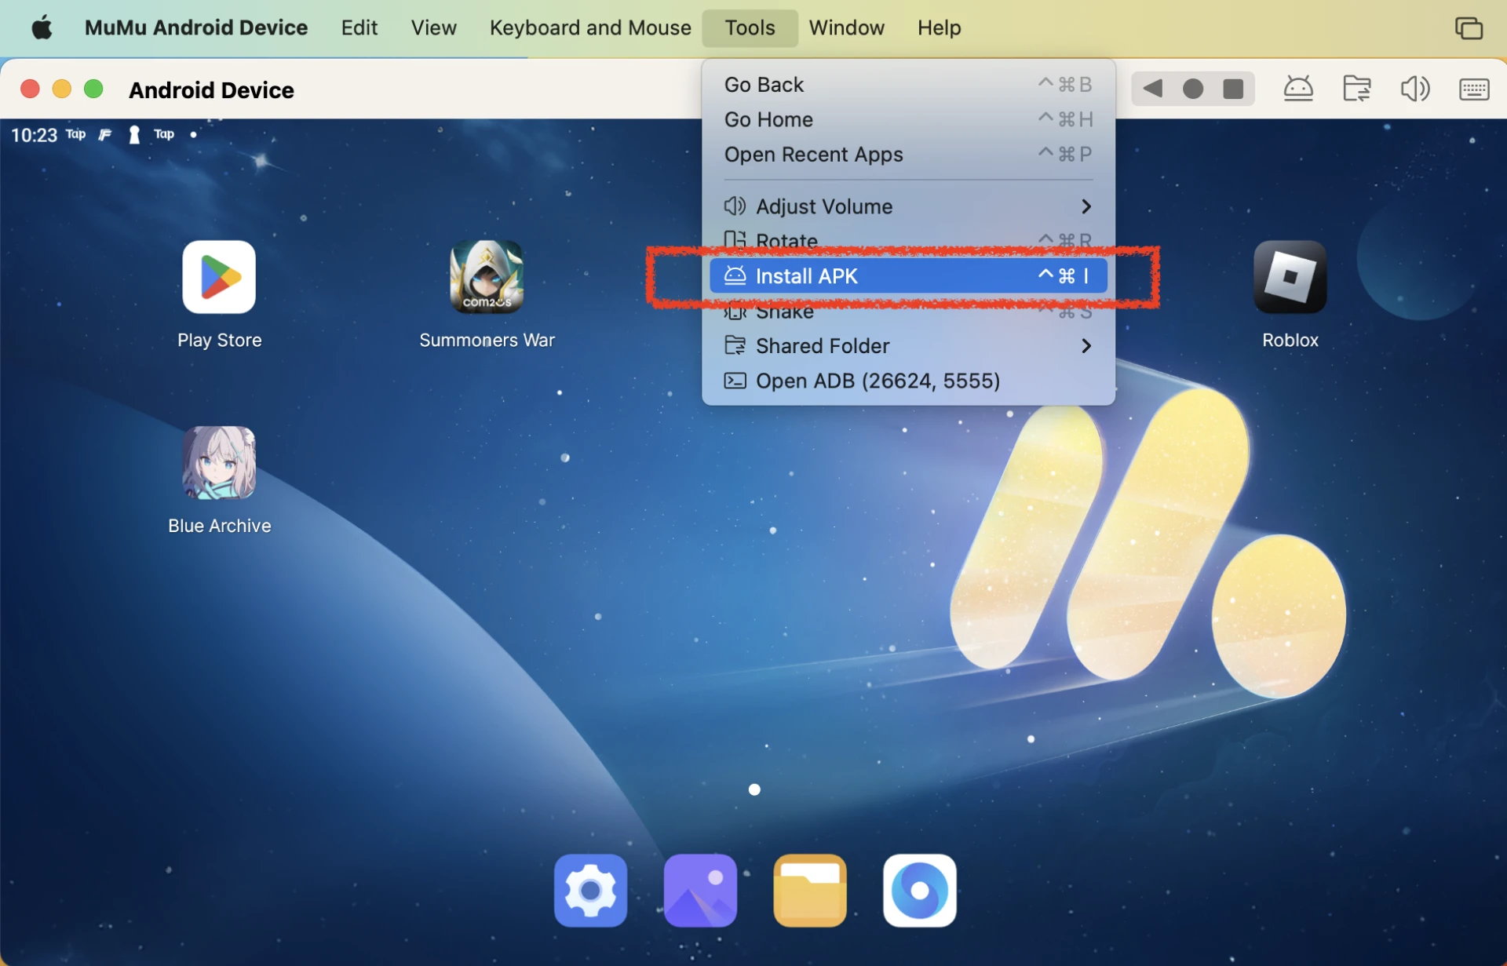Open the Window menu in the menu bar
This screenshot has height=966, width=1507.
coord(846,27)
